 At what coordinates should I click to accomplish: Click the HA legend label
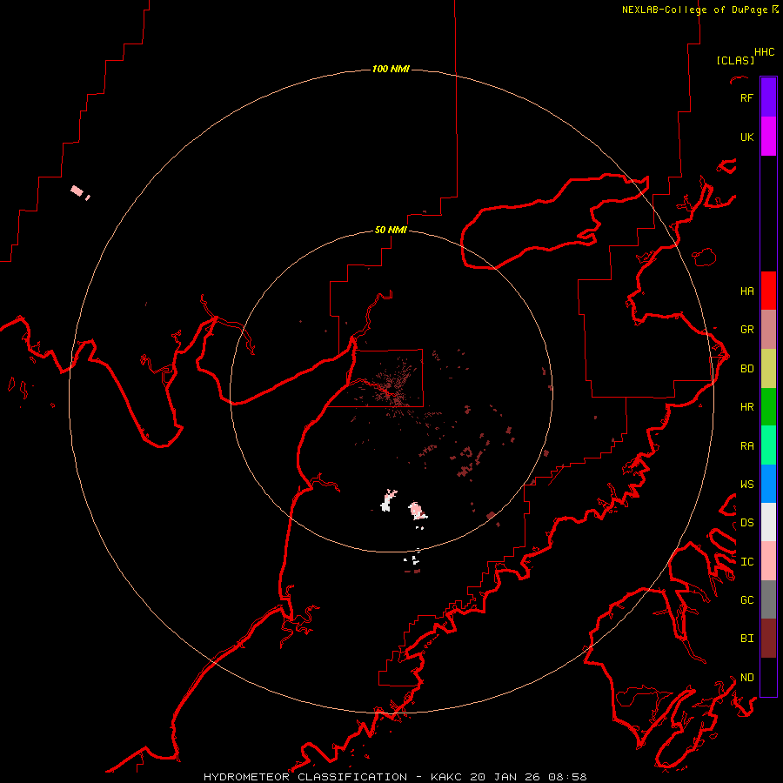coord(746,291)
